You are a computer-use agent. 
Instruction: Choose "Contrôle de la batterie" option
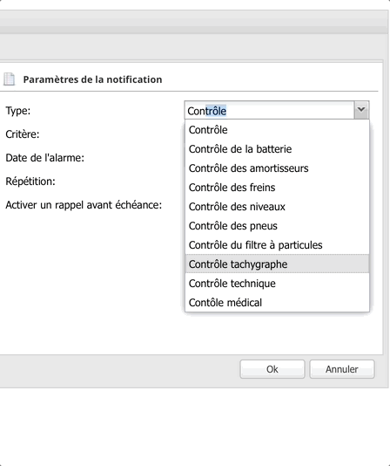pos(277,149)
